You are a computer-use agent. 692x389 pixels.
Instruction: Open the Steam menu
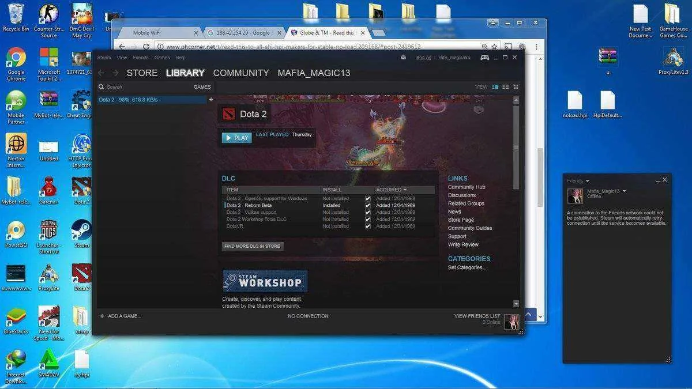104,58
